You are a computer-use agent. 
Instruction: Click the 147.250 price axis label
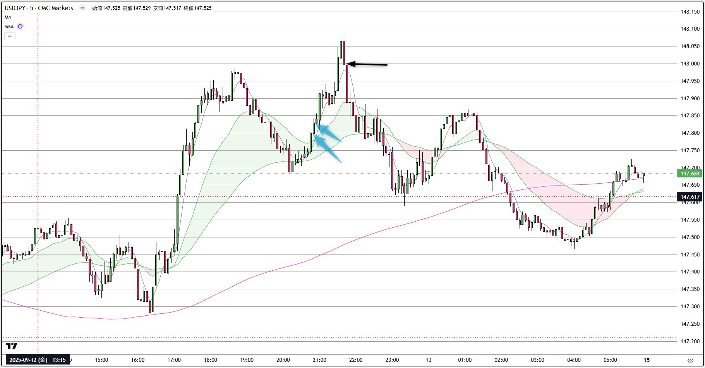[x=690, y=324]
